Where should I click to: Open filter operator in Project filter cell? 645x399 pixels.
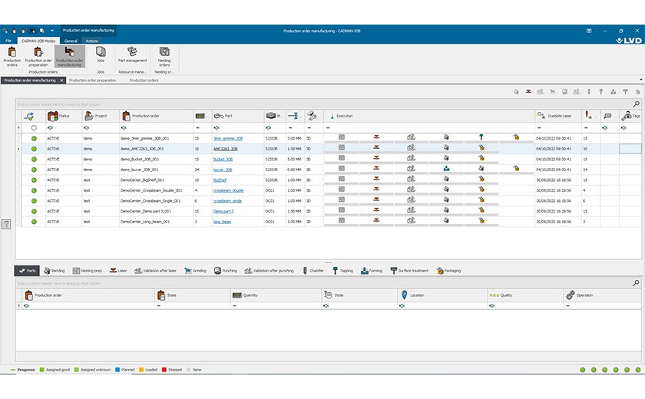click(86, 128)
